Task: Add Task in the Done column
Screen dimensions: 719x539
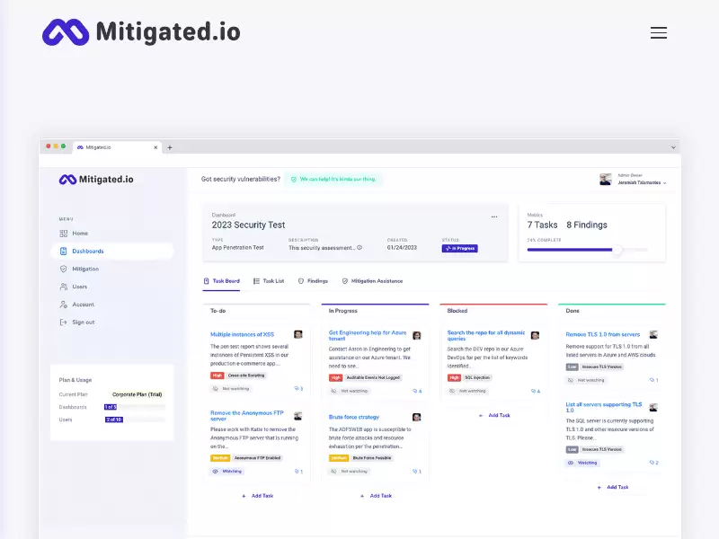Action: coord(613,487)
